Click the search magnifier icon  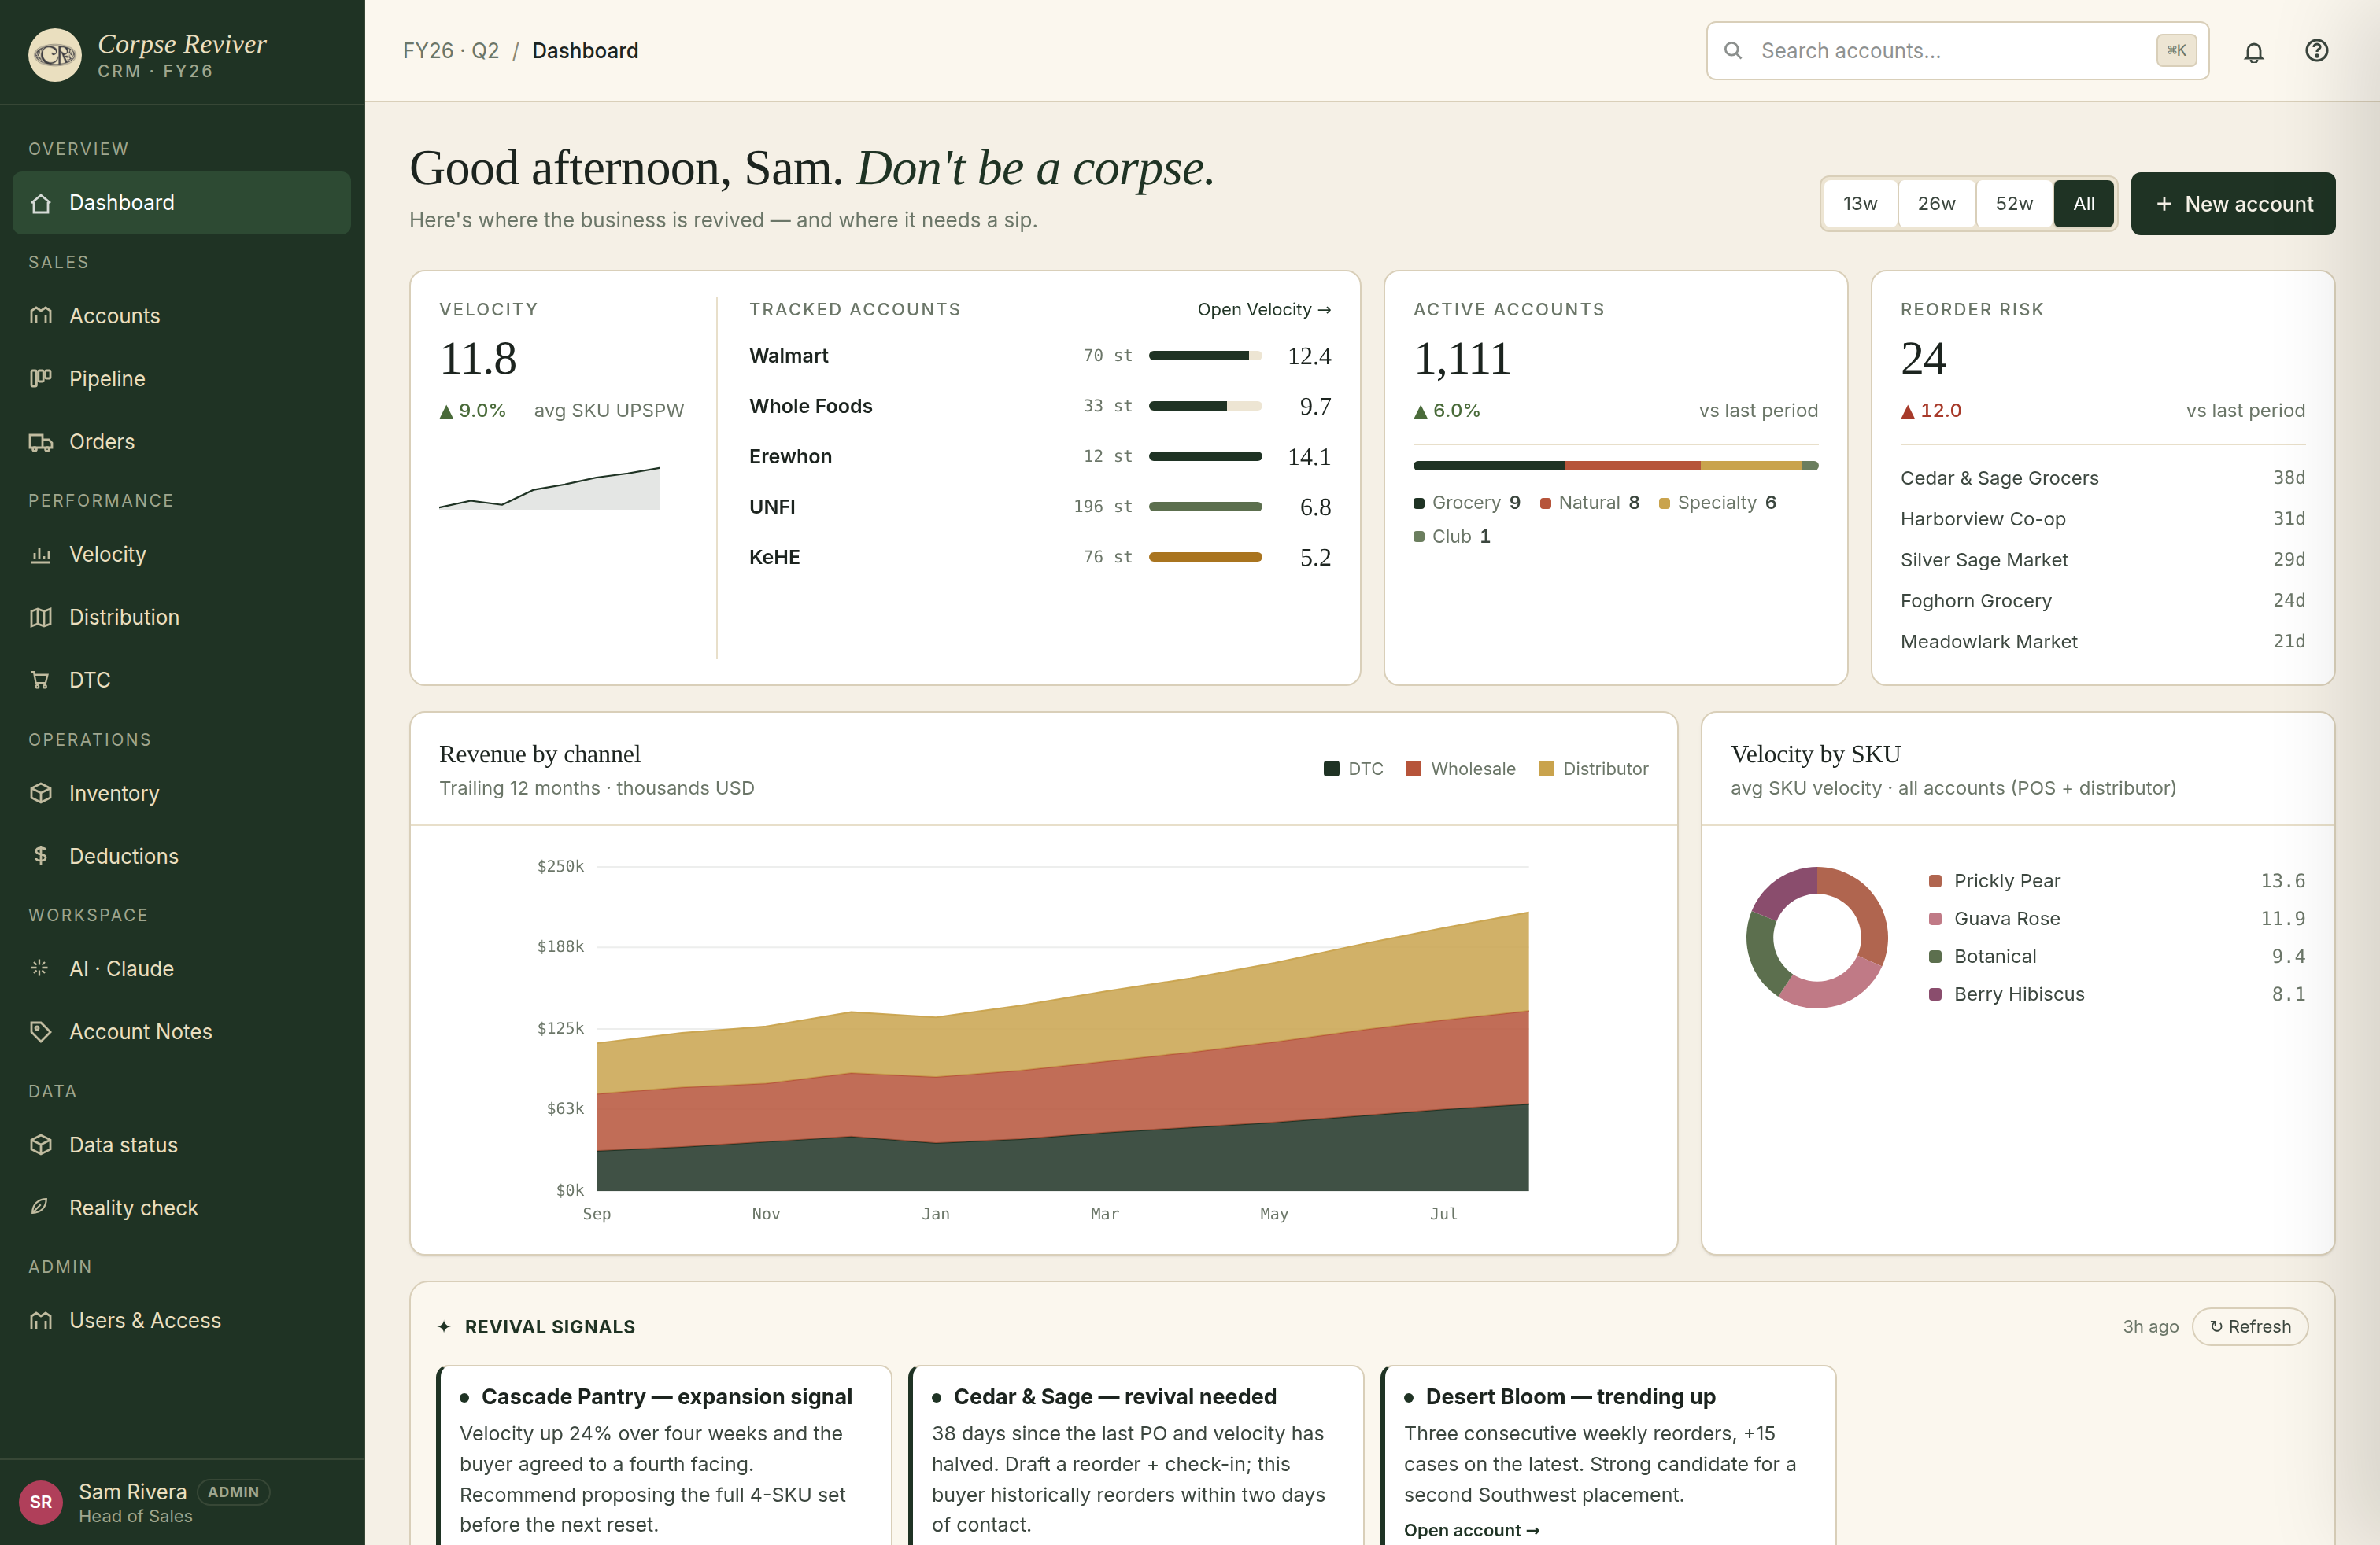[x=1733, y=51]
